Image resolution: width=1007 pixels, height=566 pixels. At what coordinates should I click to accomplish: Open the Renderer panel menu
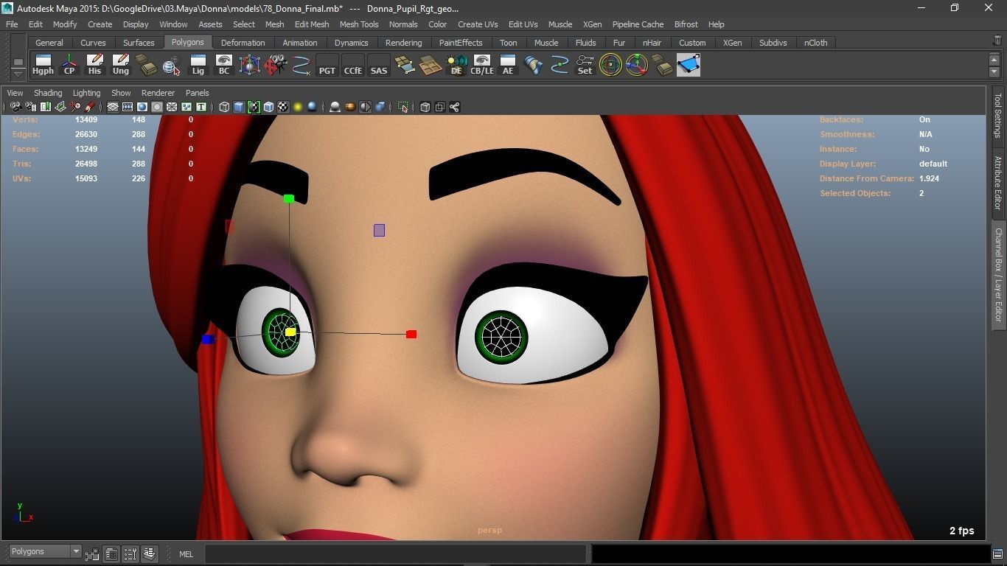158,93
